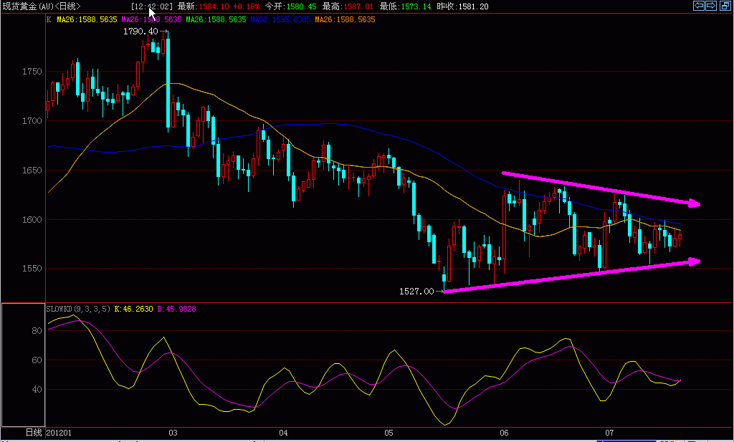
Task: Click the 40 level on SLOWKD axis
Action: [37, 390]
